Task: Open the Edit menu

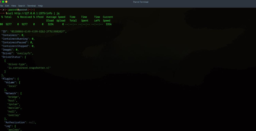Action: tap(7, 6)
